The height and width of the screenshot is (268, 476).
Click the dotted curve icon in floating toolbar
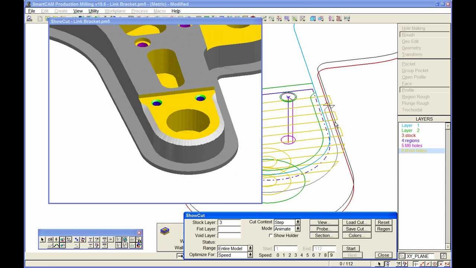coord(57,245)
